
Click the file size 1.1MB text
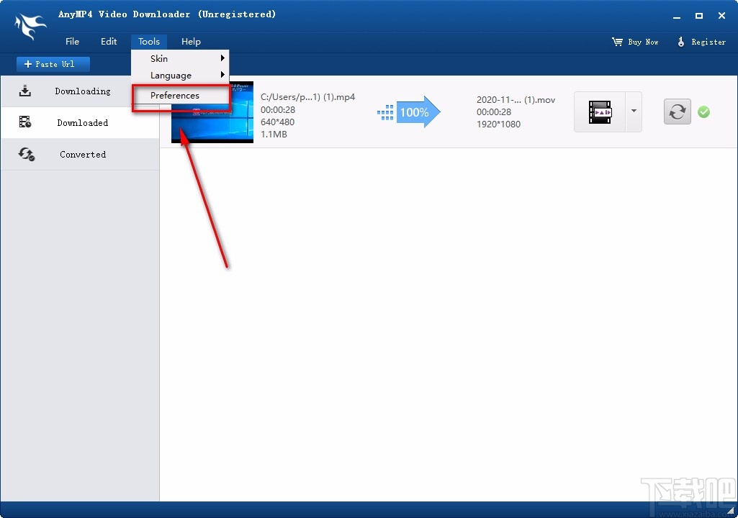pos(274,134)
